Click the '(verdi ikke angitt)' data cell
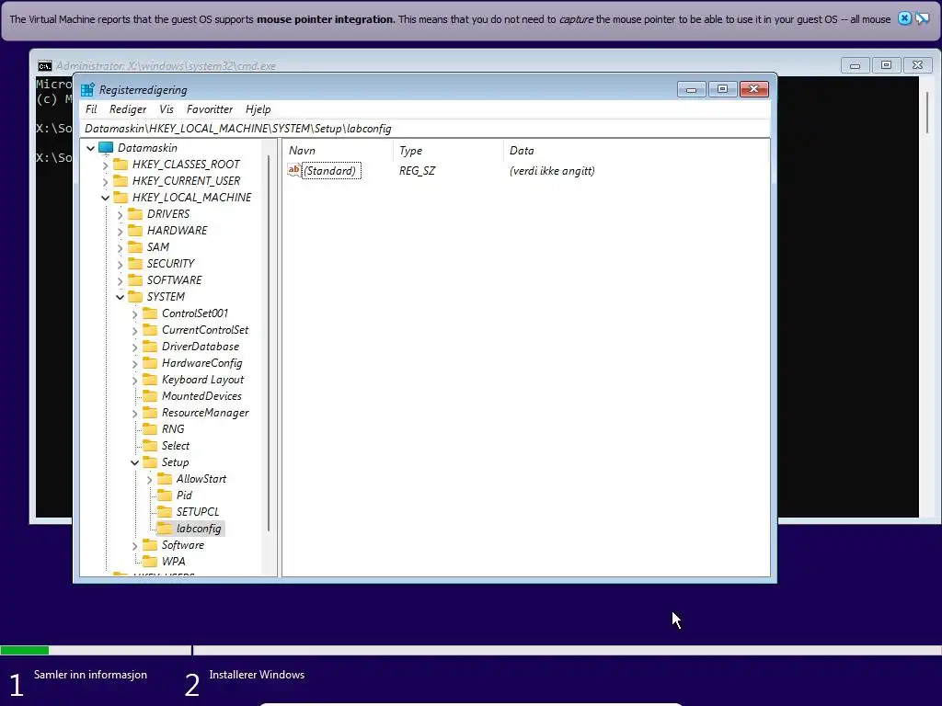Image resolution: width=942 pixels, height=706 pixels. 552,171
